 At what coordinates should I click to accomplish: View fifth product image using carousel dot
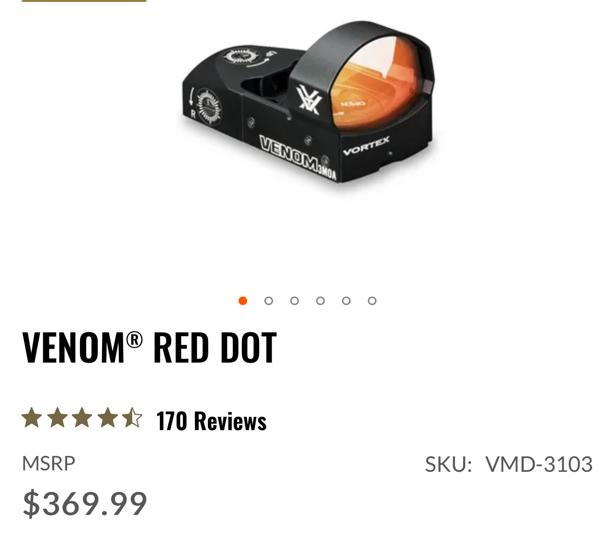[x=346, y=301]
